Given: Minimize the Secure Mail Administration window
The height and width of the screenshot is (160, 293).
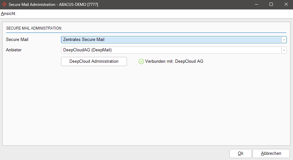Looking at the screenshot, I should (256, 4).
